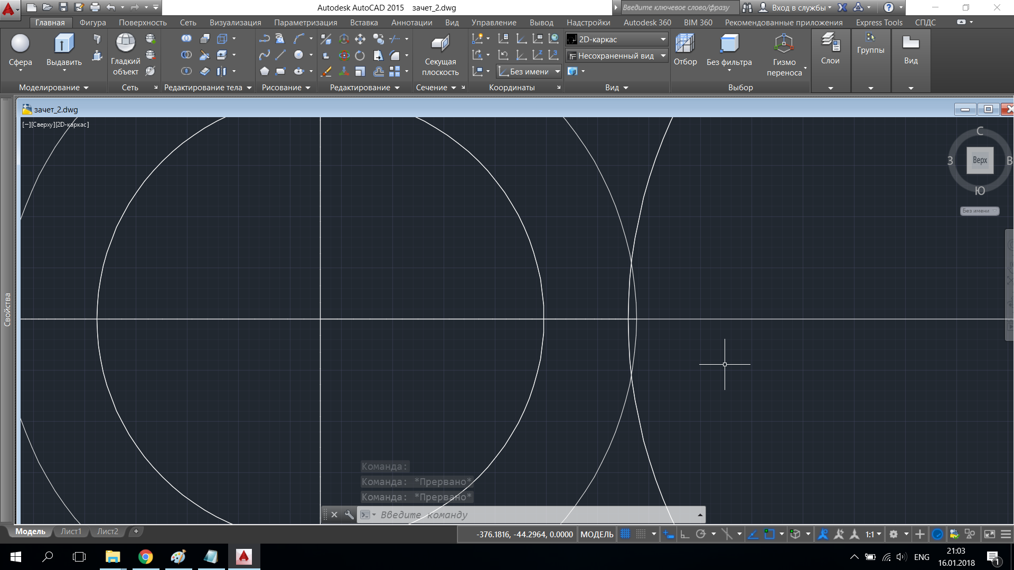
Task: Expand the Редактирование тела panel
Action: tap(208, 88)
